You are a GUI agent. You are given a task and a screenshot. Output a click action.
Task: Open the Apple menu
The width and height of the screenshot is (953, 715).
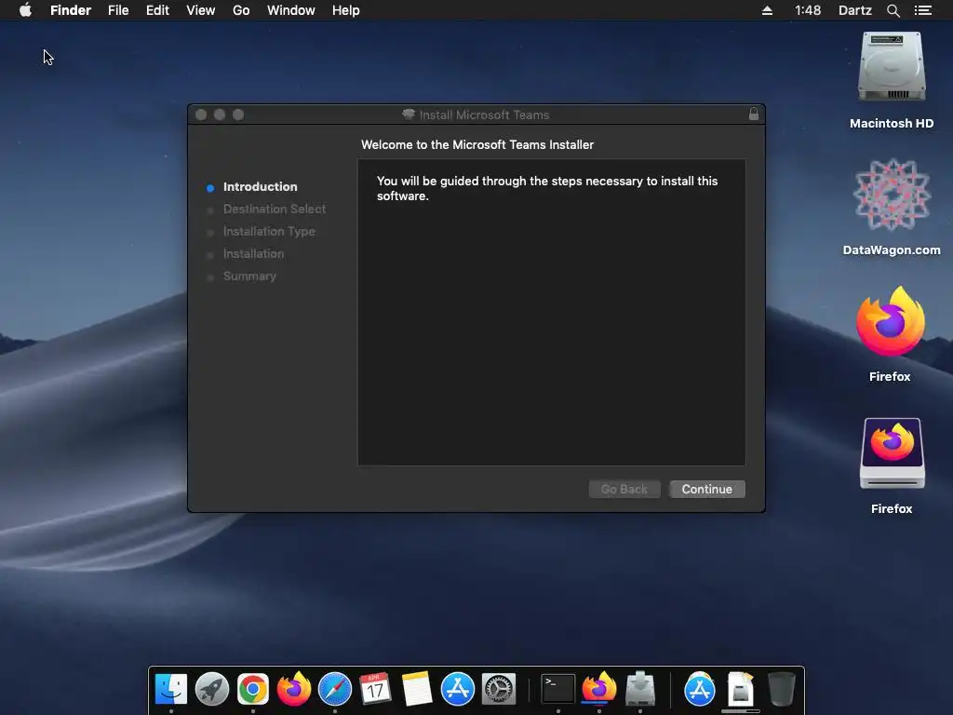[25, 10]
